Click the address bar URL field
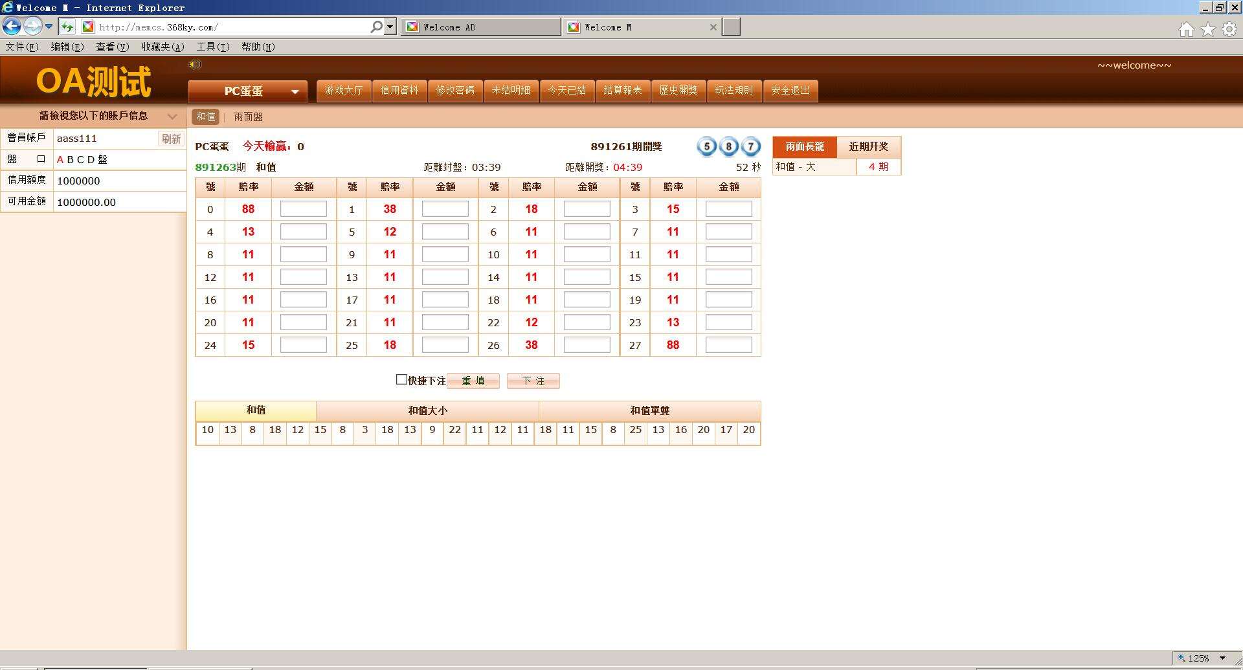Image resolution: width=1243 pixels, height=670 pixels. tap(233, 27)
